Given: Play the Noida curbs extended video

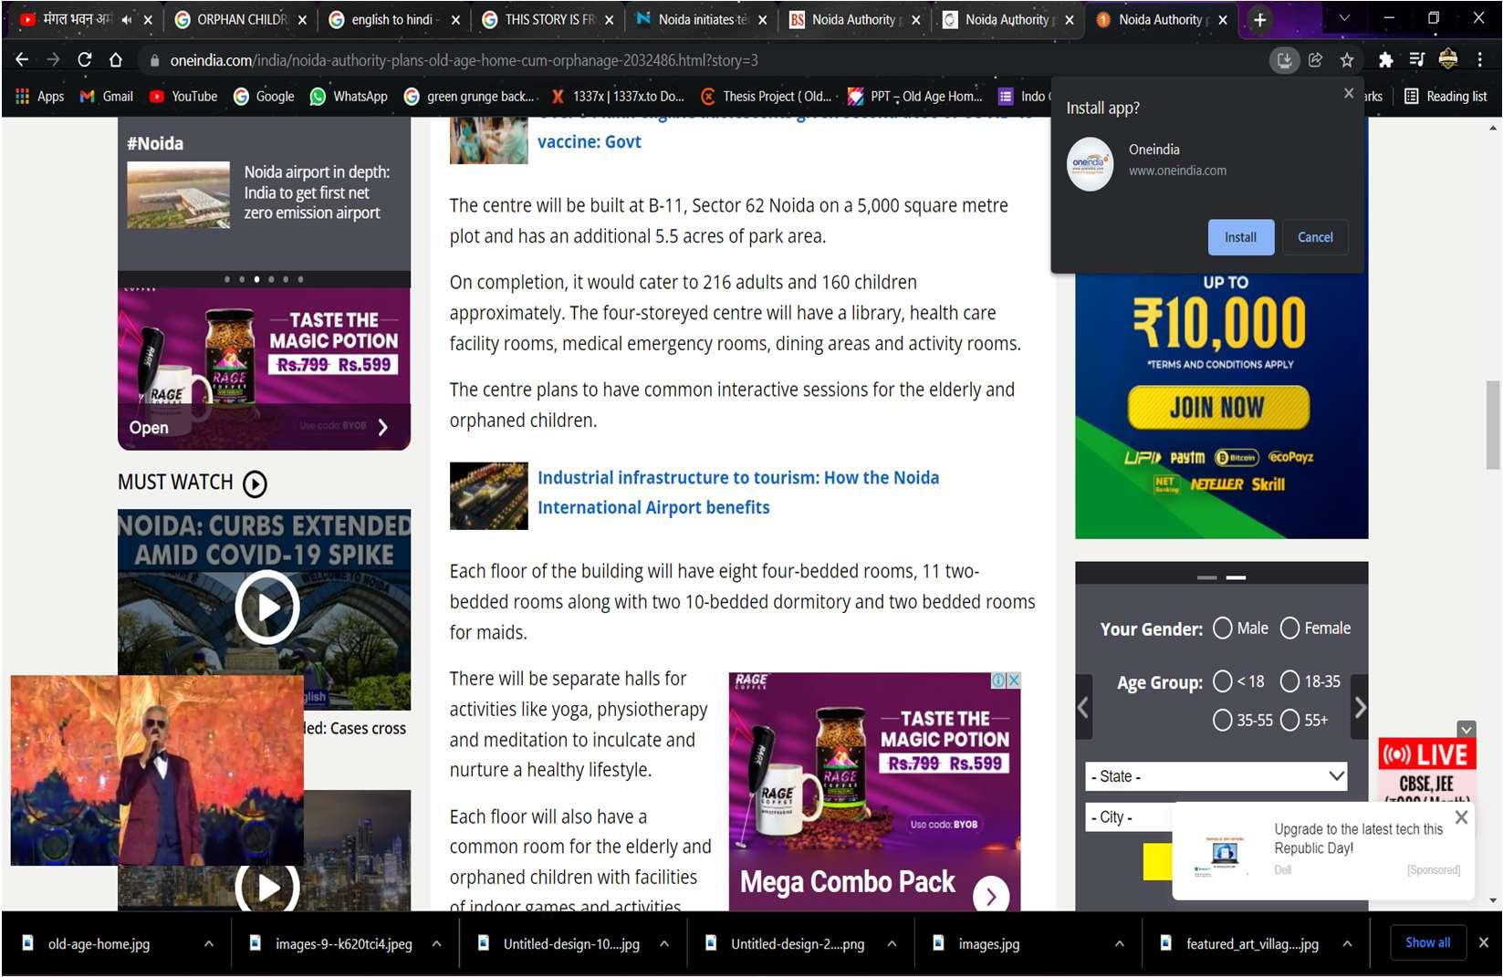Looking at the screenshot, I should 266,608.
